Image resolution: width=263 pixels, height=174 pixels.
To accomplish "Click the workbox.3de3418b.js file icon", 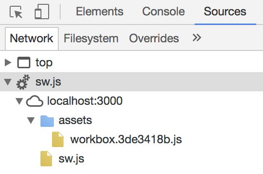I will [x=58, y=139].
